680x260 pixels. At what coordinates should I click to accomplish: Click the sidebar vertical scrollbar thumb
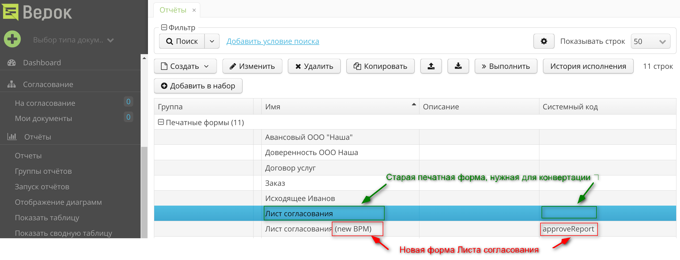coord(144,190)
